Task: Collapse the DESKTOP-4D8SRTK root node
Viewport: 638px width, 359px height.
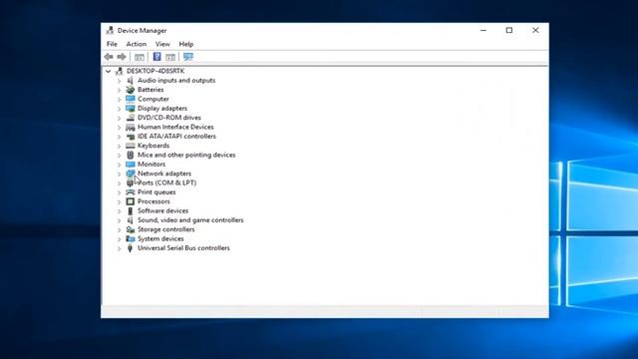Action: [x=109, y=71]
